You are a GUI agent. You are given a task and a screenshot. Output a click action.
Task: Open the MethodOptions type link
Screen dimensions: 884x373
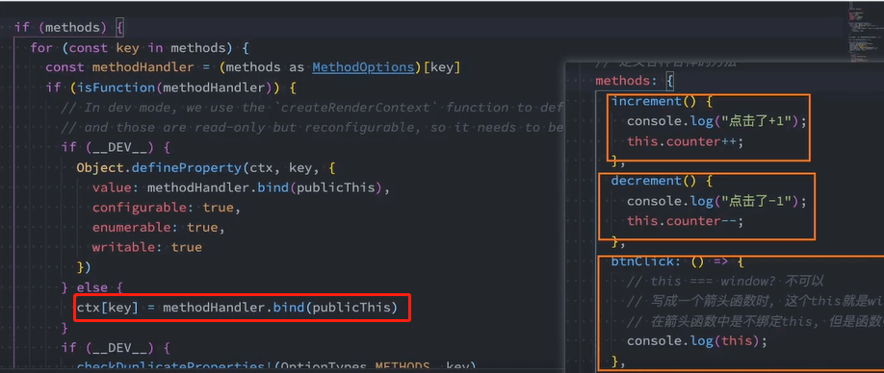(363, 67)
